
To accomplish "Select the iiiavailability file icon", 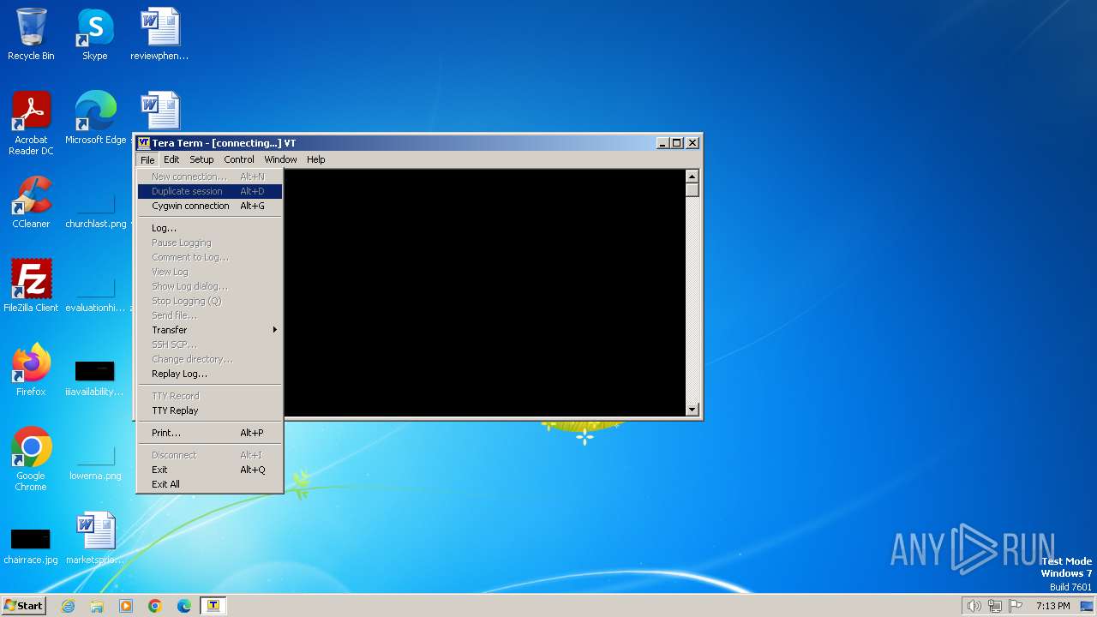I will pyautogui.click(x=95, y=379).
